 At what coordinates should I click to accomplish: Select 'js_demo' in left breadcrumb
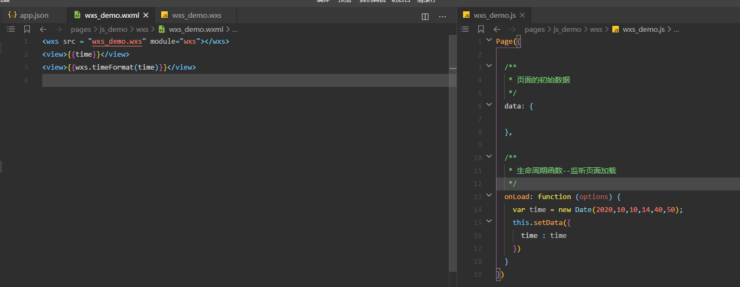(114, 30)
